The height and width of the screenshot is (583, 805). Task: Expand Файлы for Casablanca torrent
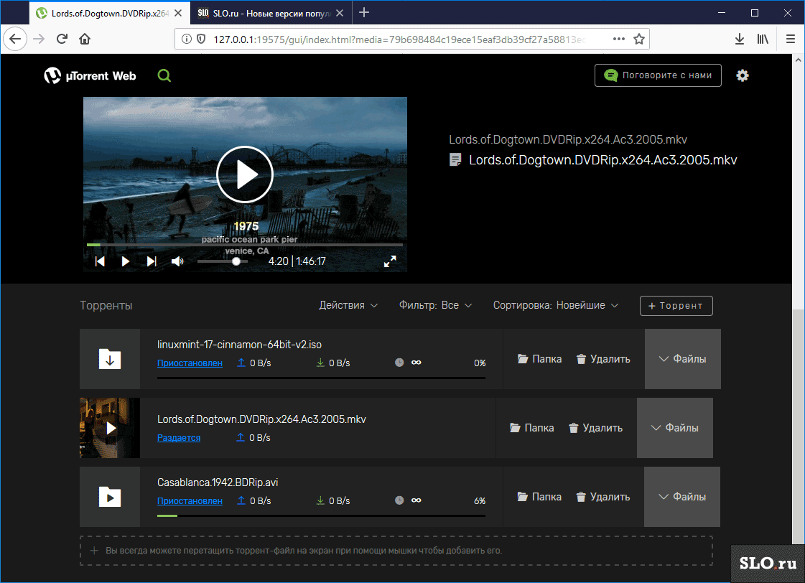[x=682, y=497]
